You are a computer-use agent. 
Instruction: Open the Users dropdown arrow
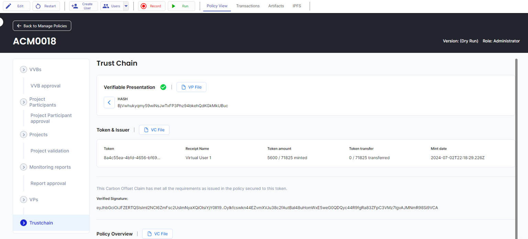[x=126, y=6]
